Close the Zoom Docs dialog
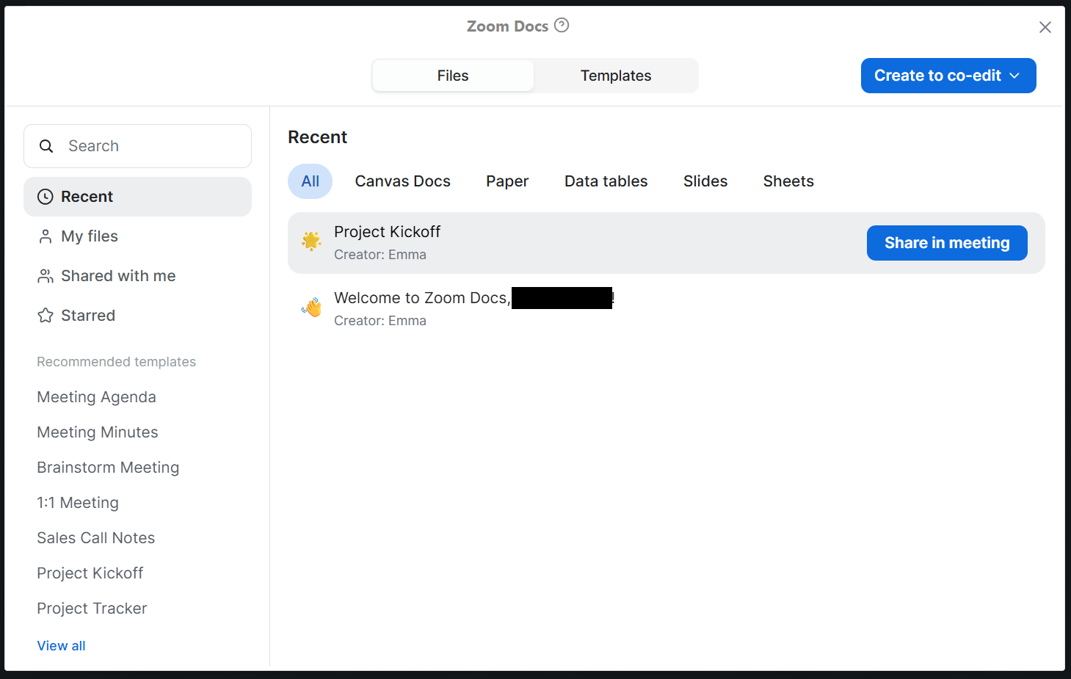Image resolution: width=1071 pixels, height=679 pixels. [x=1045, y=27]
